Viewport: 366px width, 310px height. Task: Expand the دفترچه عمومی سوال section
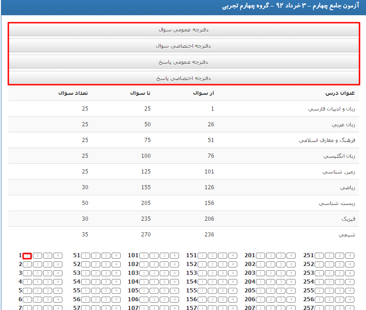(x=184, y=30)
